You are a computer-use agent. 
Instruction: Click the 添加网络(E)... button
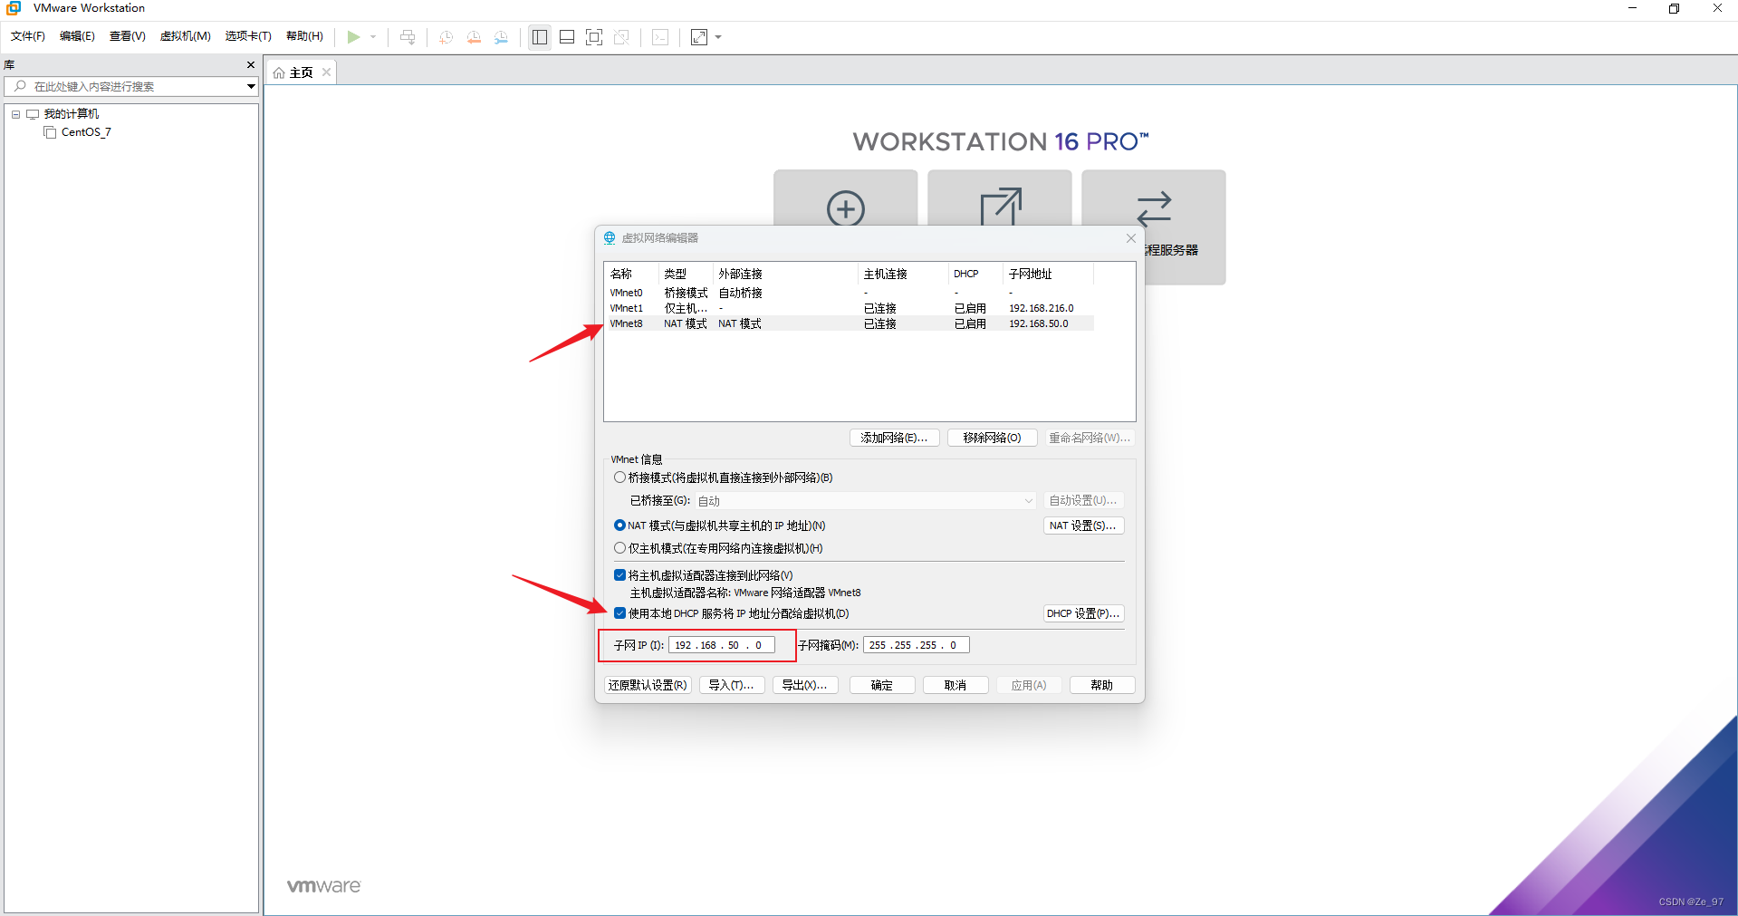(x=894, y=438)
